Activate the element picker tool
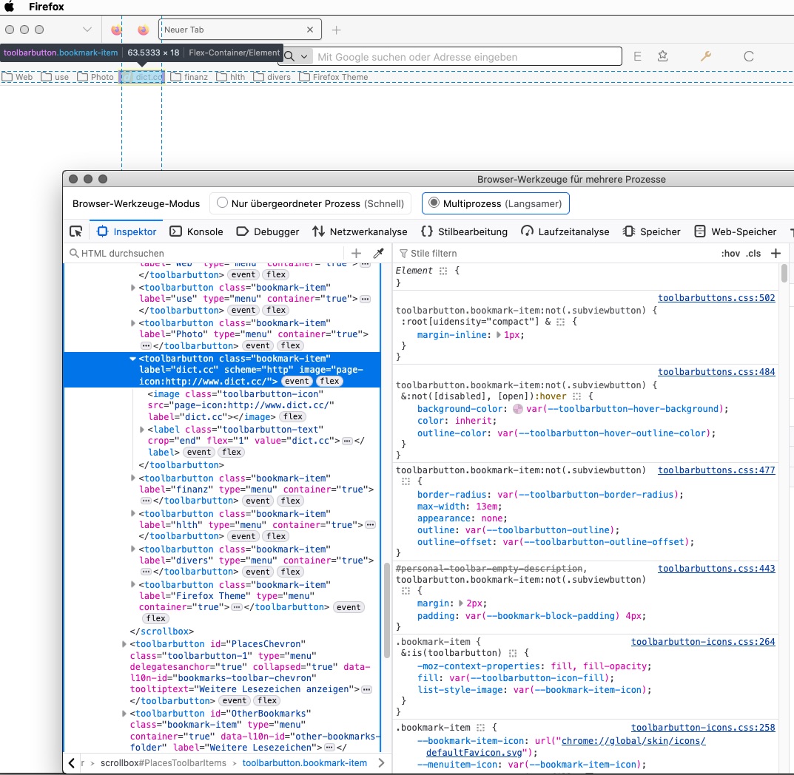794x775 pixels. pos(75,231)
